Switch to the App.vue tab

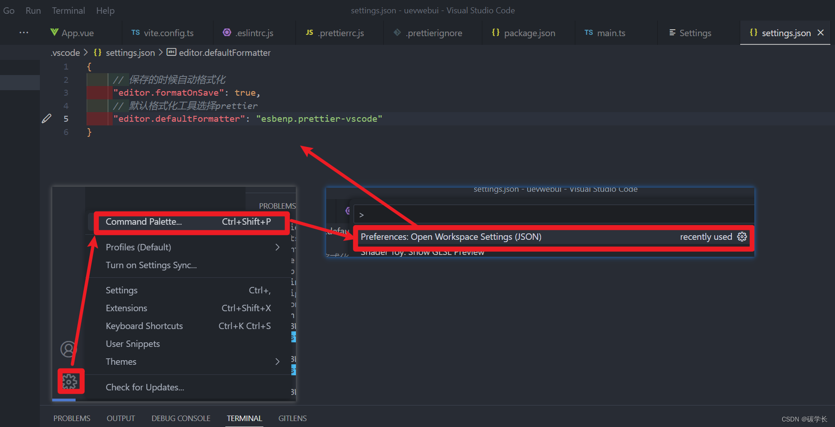pyautogui.click(x=78, y=33)
